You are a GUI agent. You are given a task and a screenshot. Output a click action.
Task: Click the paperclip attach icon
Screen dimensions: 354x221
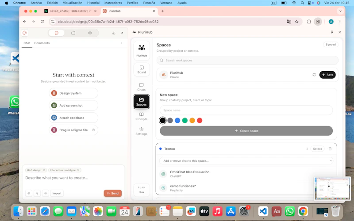point(37,193)
